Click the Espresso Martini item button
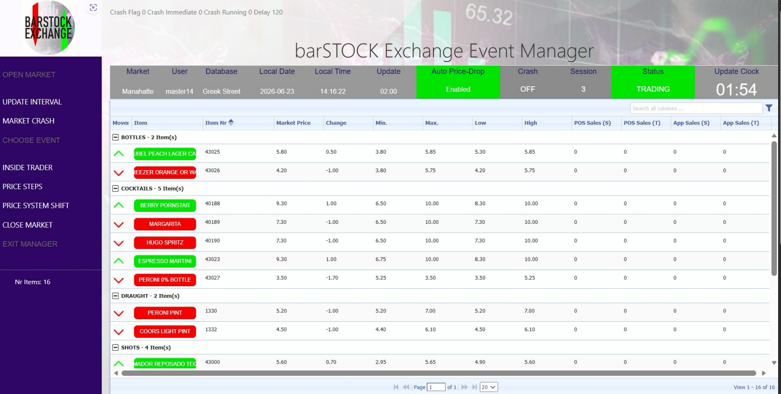This screenshot has height=394, width=781. tap(165, 261)
